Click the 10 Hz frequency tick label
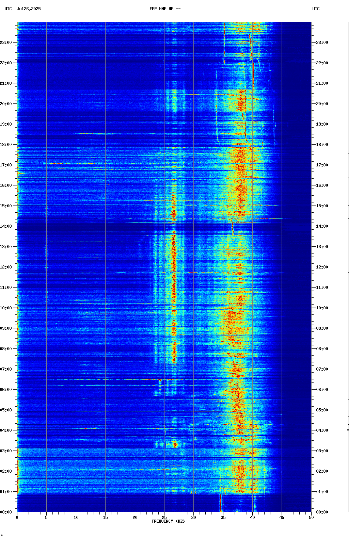363x539 pixels. tap(76, 518)
